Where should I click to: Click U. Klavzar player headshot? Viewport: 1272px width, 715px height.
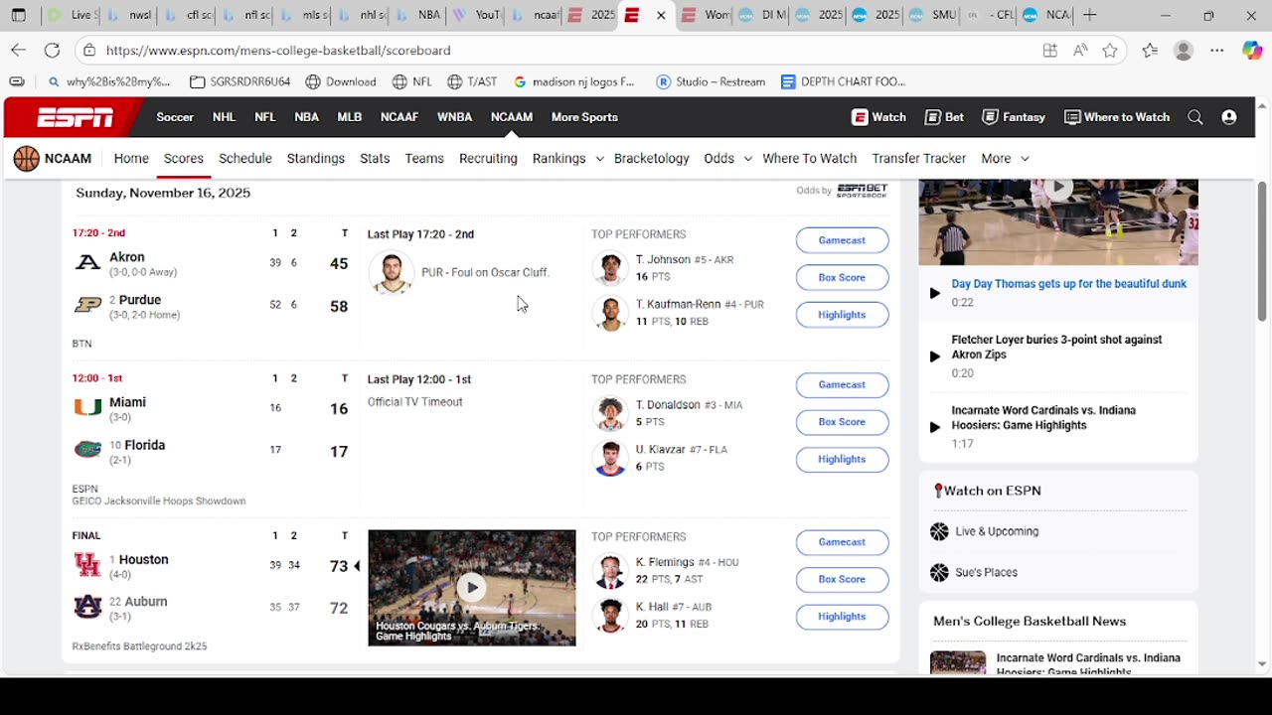tap(610, 458)
